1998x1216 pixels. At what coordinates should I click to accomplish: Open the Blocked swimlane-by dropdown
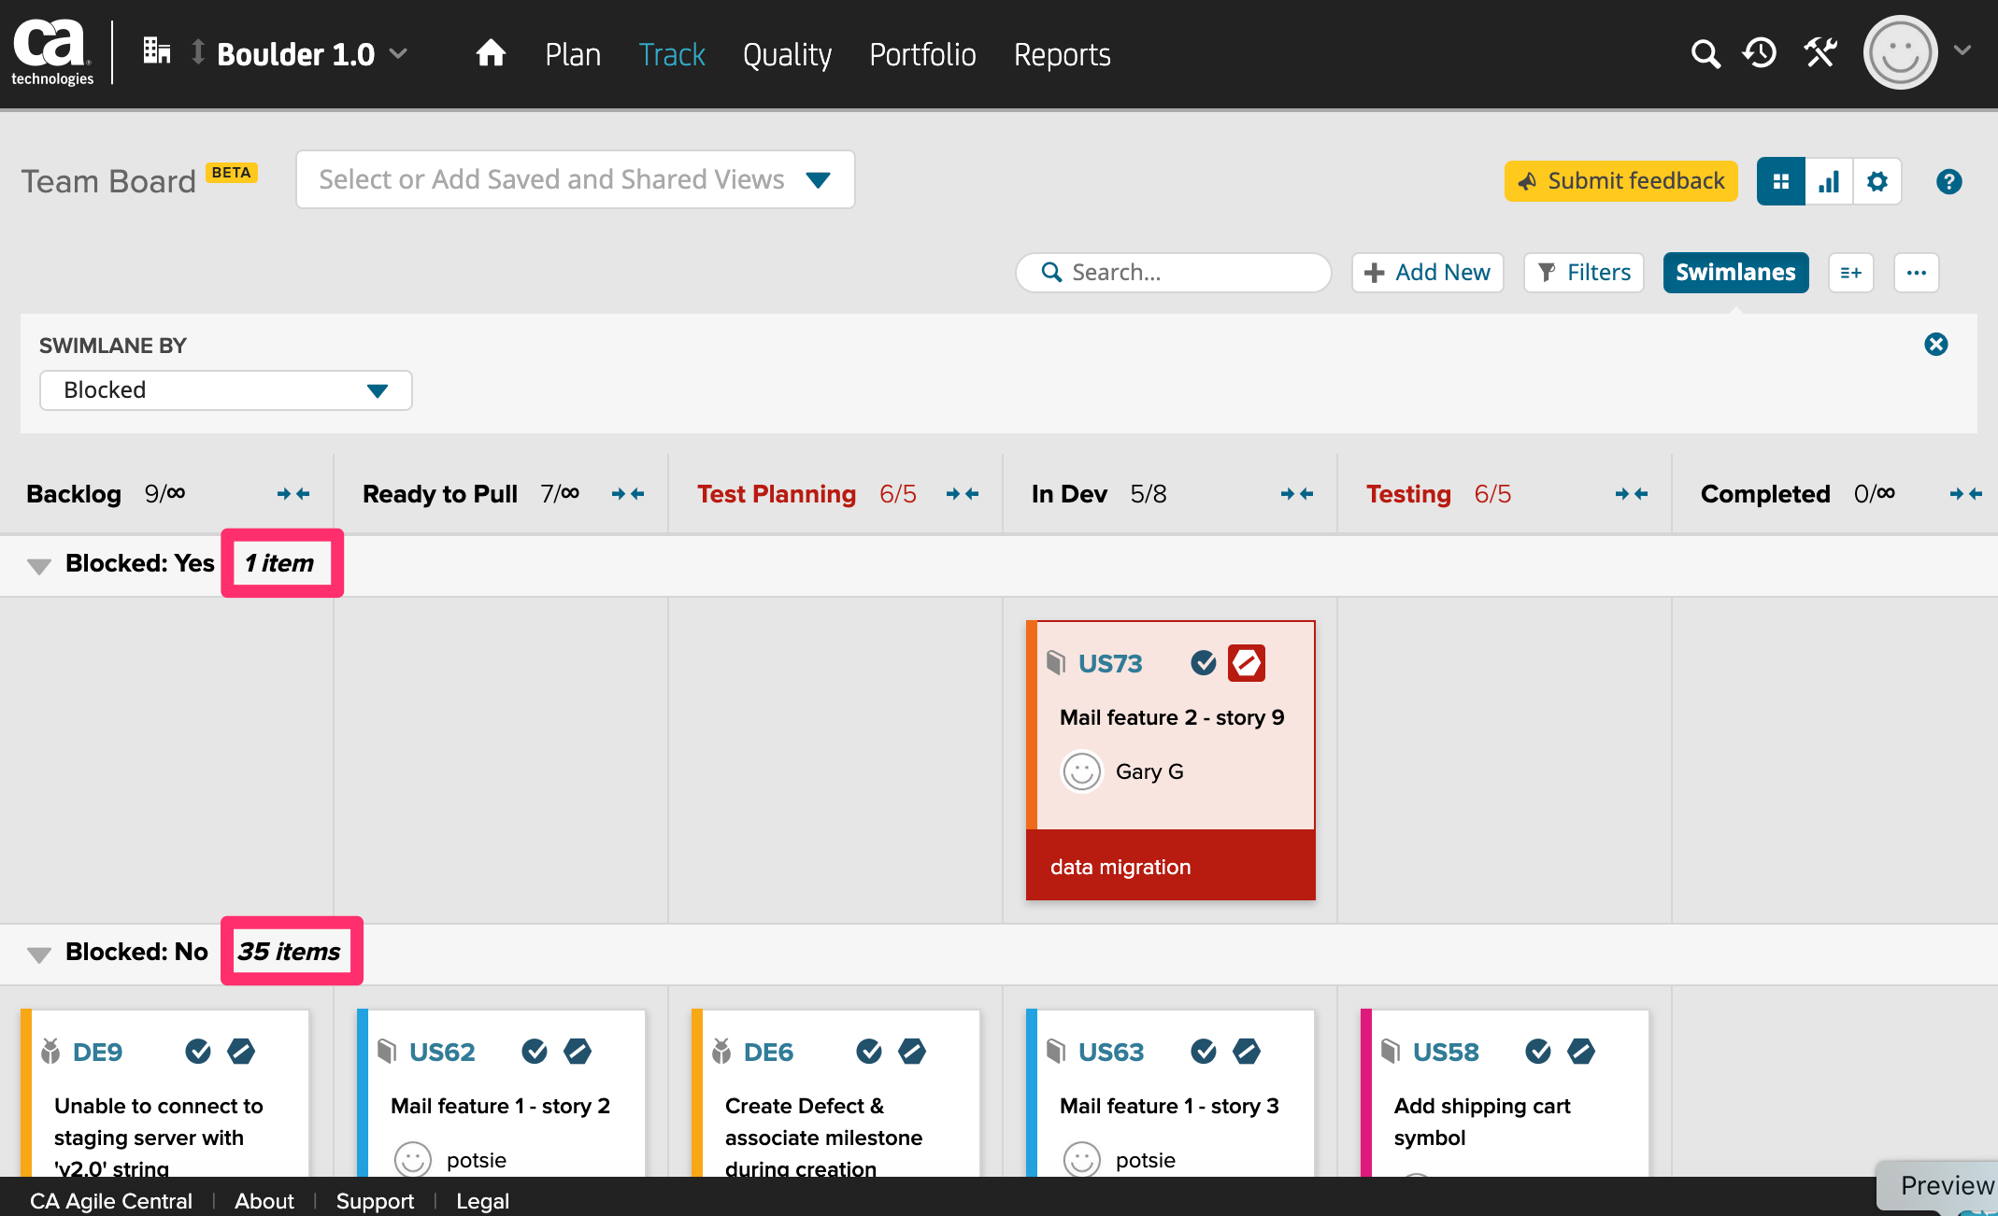tap(225, 390)
